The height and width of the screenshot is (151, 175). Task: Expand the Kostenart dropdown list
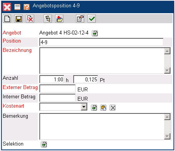[x=84, y=107]
